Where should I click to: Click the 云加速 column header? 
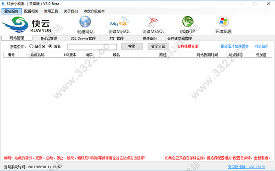point(261,55)
